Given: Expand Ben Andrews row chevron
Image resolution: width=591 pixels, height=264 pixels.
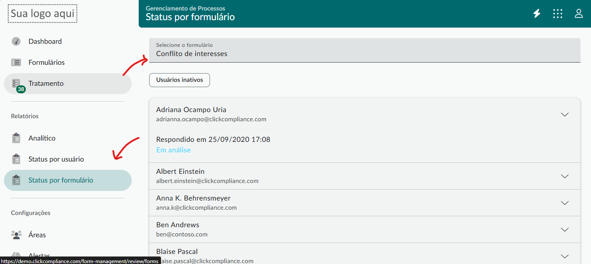Looking at the screenshot, I should (565, 229).
